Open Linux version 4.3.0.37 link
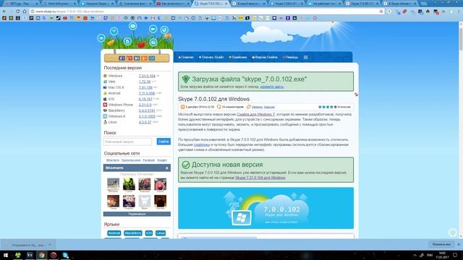463x260 pixels. click(x=145, y=122)
